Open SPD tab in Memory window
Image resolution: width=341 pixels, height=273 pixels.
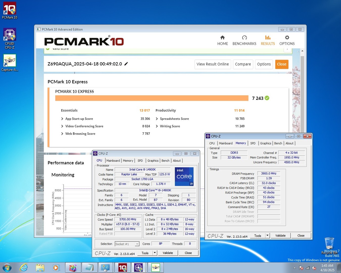(x=253, y=143)
